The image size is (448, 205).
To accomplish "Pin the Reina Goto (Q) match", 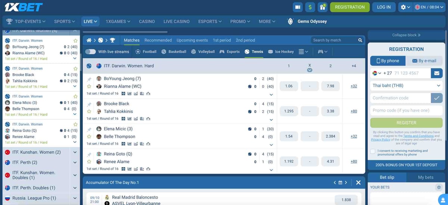I will (89, 154).
